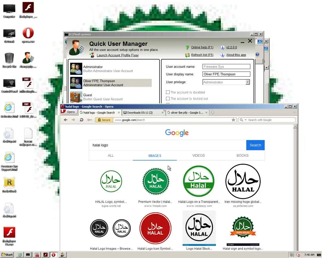Open the Logo Halal Stock thumbnail
The height and width of the screenshot is (258, 322).
coord(199,228)
